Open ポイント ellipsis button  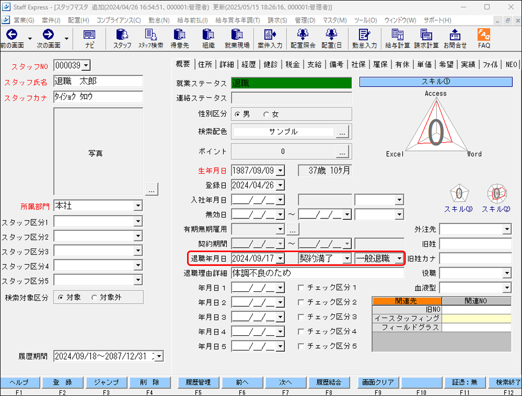click(342, 152)
